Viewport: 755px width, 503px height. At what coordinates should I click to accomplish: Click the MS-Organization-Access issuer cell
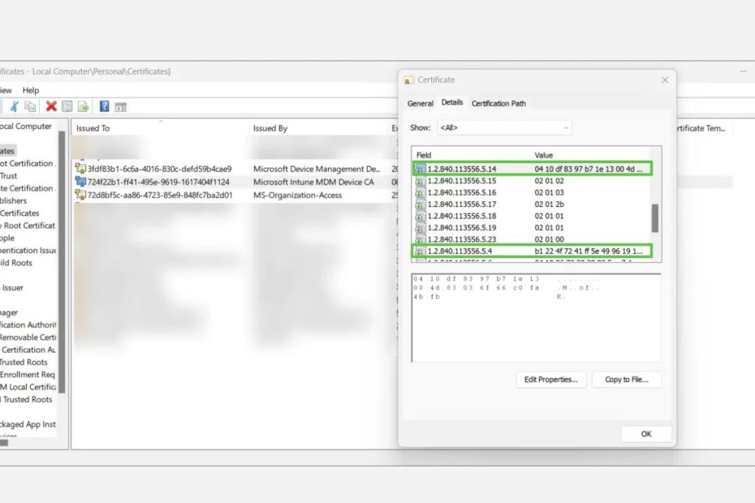(298, 195)
